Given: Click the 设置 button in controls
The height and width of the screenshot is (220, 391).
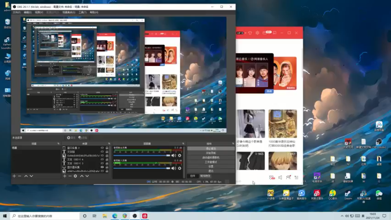Looking at the screenshot, I should coord(211,166).
